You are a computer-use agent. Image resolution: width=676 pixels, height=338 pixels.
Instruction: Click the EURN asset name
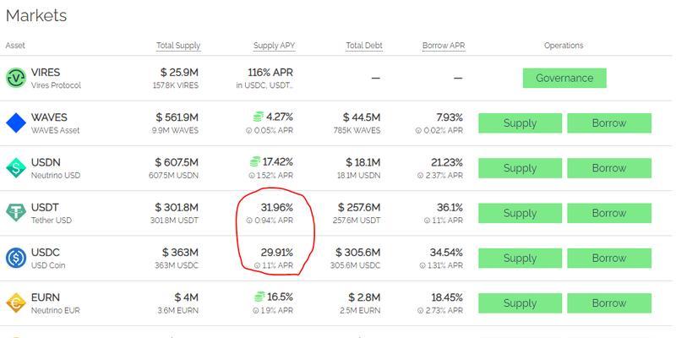tap(46, 297)
